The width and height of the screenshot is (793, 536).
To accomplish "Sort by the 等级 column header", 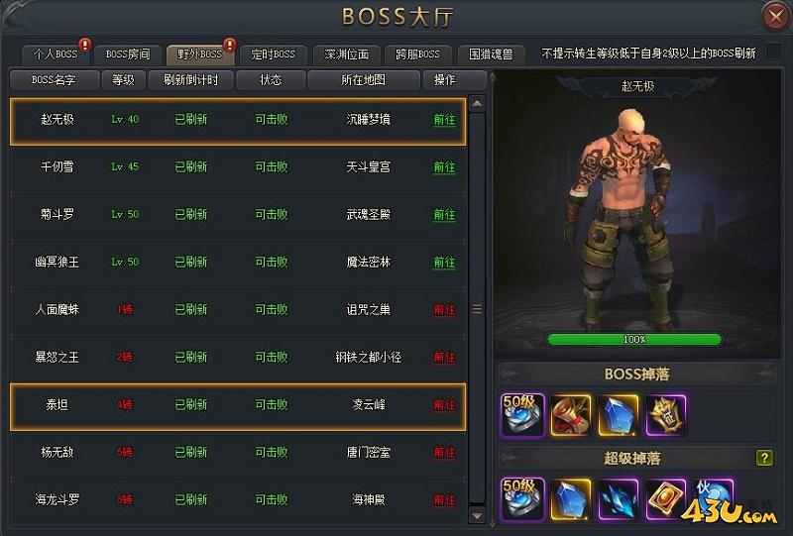I will [x=123, y=80].
